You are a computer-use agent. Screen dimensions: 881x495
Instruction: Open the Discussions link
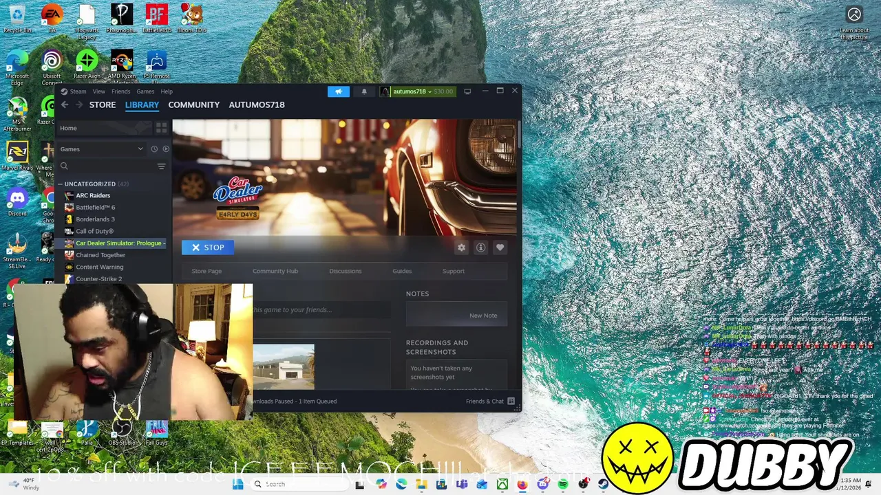[345, 271]
